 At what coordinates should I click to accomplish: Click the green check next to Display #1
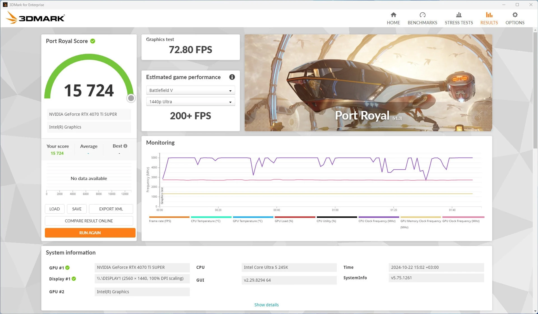[x=74, y=279]
